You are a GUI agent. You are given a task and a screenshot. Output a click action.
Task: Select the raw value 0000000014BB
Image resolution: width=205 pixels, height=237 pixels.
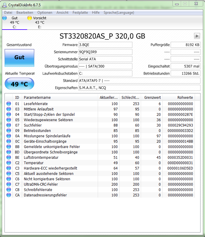coord(180,141)
